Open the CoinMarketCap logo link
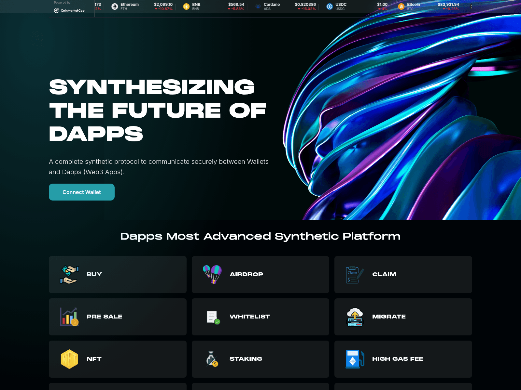The image size is (521, 390). (69, 10)
